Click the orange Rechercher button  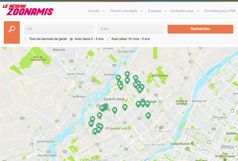pos(201,29)
